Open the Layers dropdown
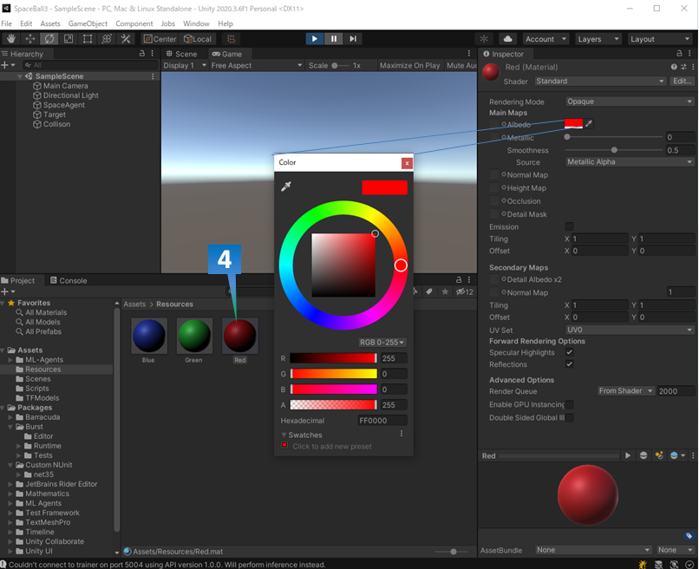This screenshot has width=699, height=569. point(598,39)
